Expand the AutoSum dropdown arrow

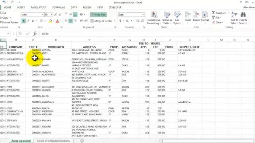(228, 13)
